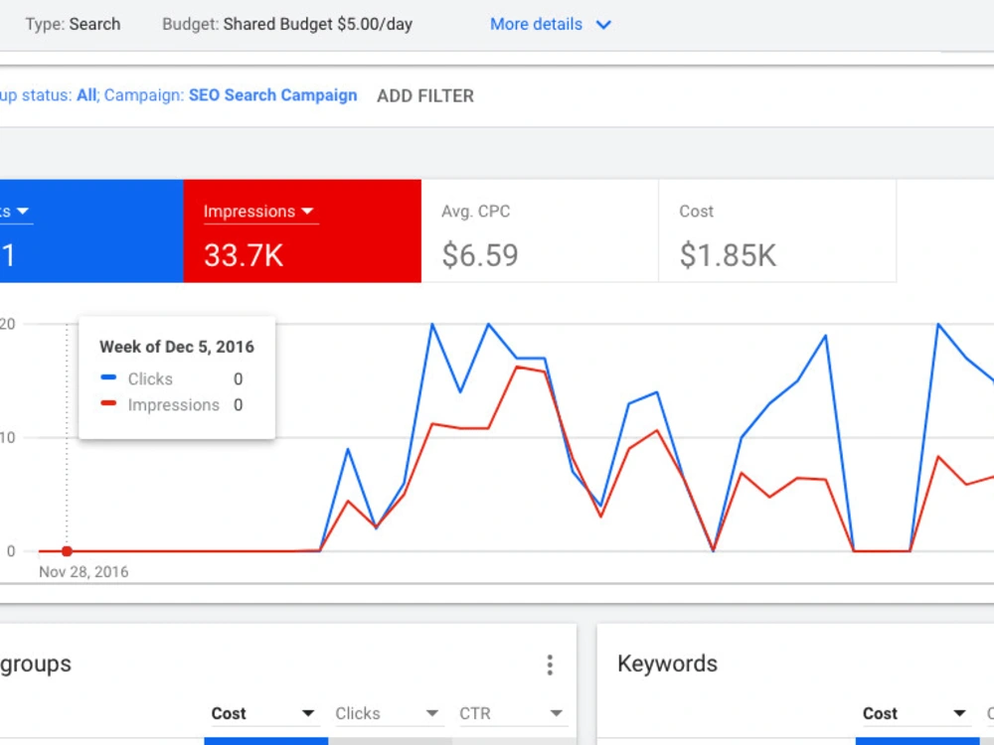Open SEO Search Campaign filter

pos(272,95)
